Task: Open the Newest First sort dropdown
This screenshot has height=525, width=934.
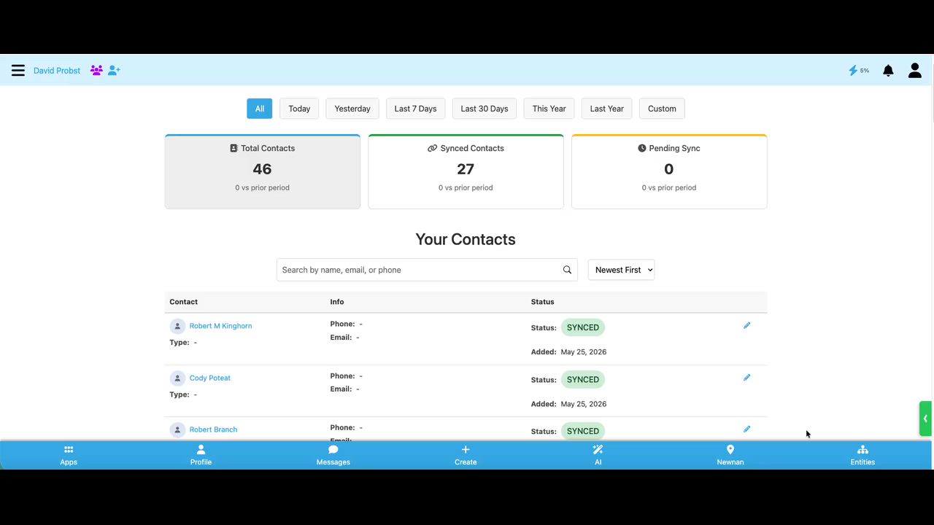Action: tap(621, 270)
